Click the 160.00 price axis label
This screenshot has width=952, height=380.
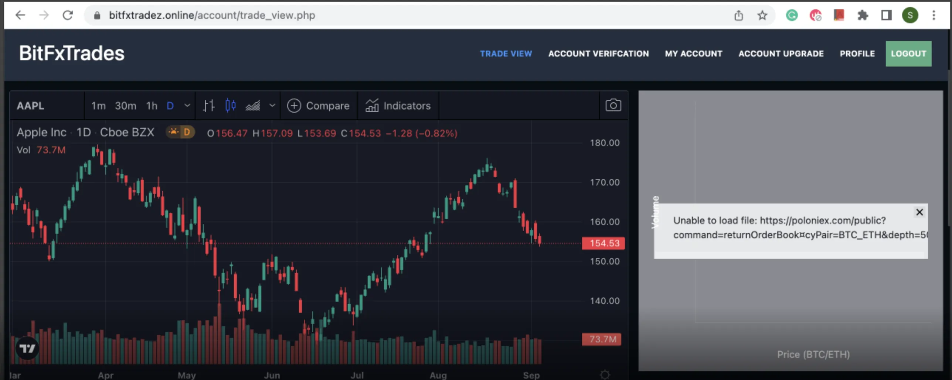coord(605,222)
